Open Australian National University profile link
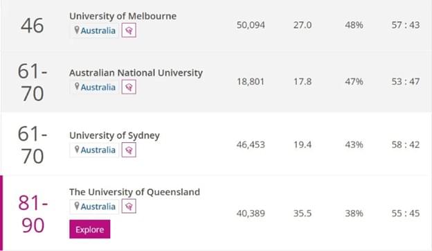 pyautogui.click(x=136, y=73)
